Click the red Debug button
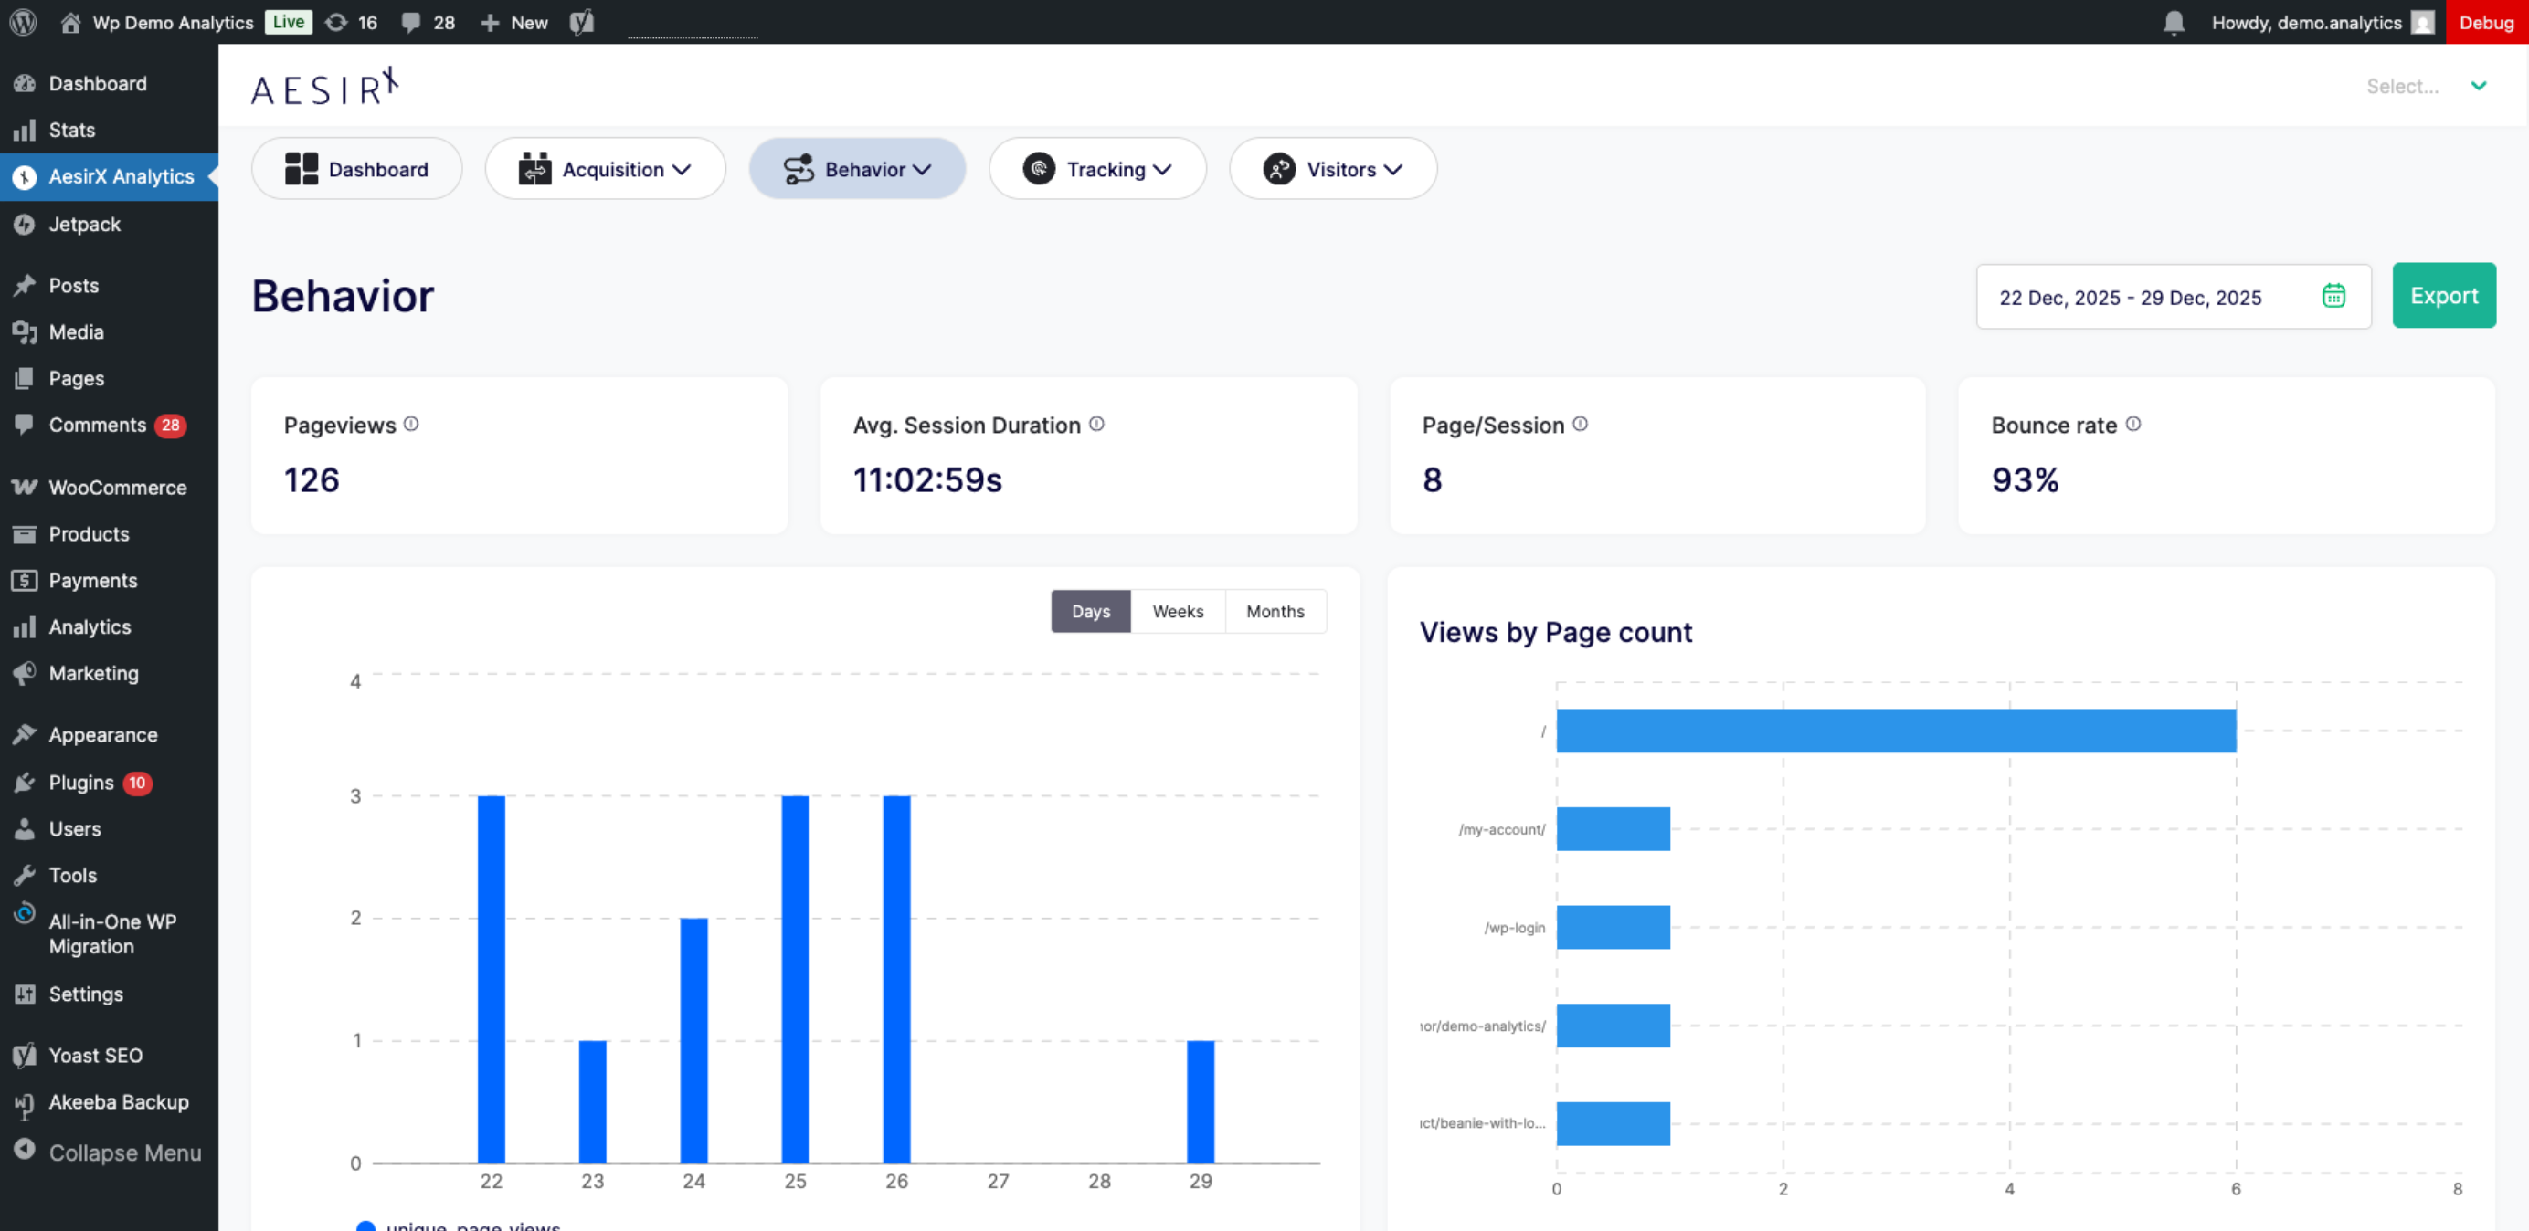Image resolution: width=2529 pixels, height=1231 pixels. click(2486, 23)
